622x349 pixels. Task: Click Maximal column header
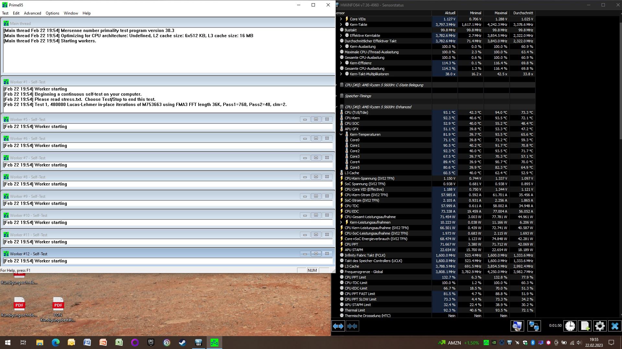click(x=496, y=13)
